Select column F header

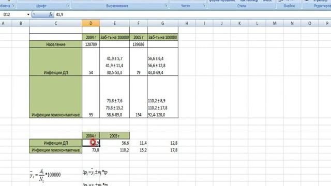(x=139, y=23)
